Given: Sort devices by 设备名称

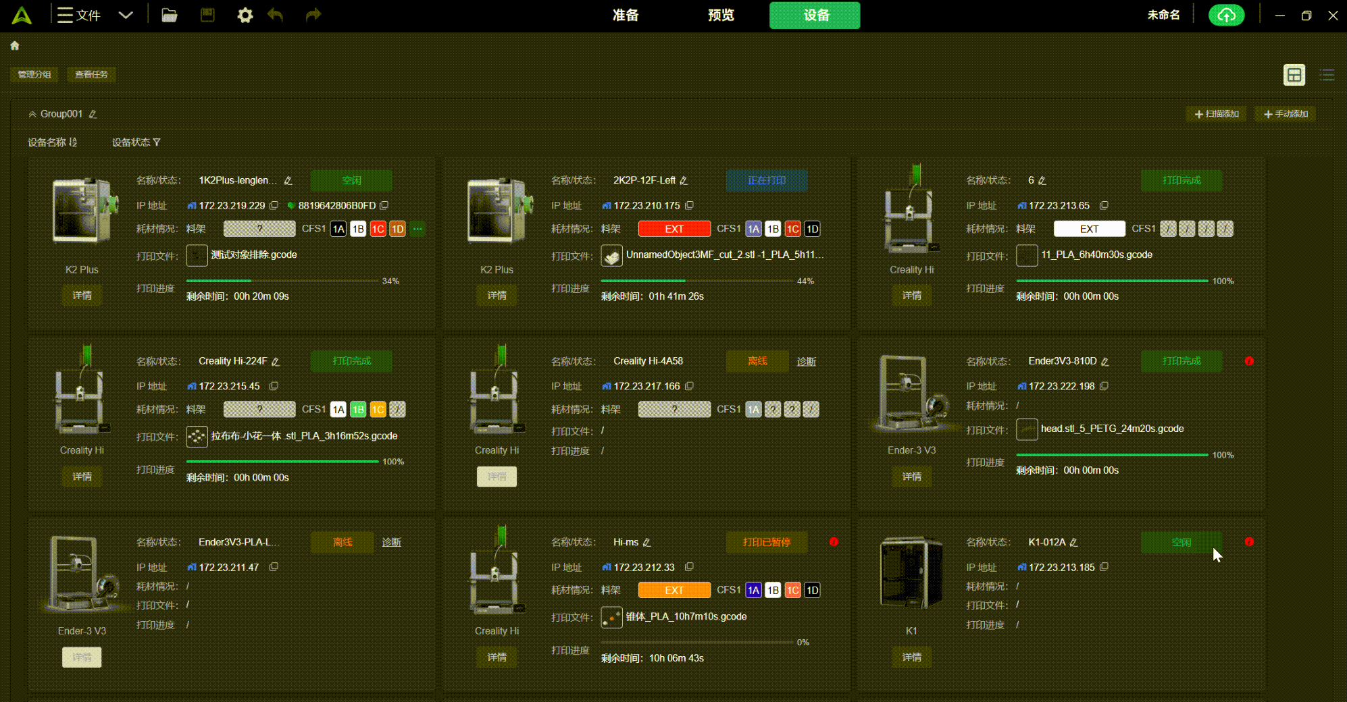Looking at the screenshot, I should tap(52, 142).
